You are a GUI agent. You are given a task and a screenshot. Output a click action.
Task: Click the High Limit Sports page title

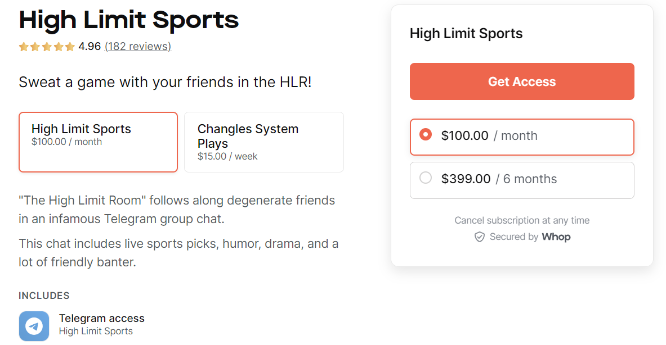128,20
